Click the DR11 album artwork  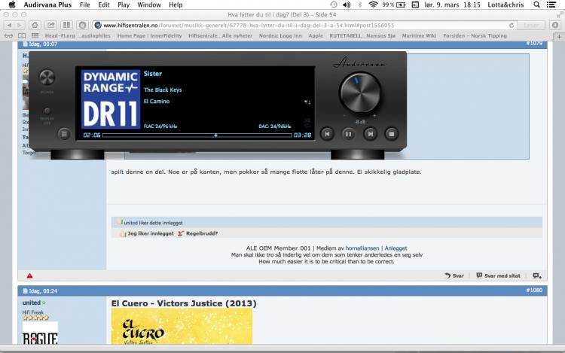(x=110, y=99)
